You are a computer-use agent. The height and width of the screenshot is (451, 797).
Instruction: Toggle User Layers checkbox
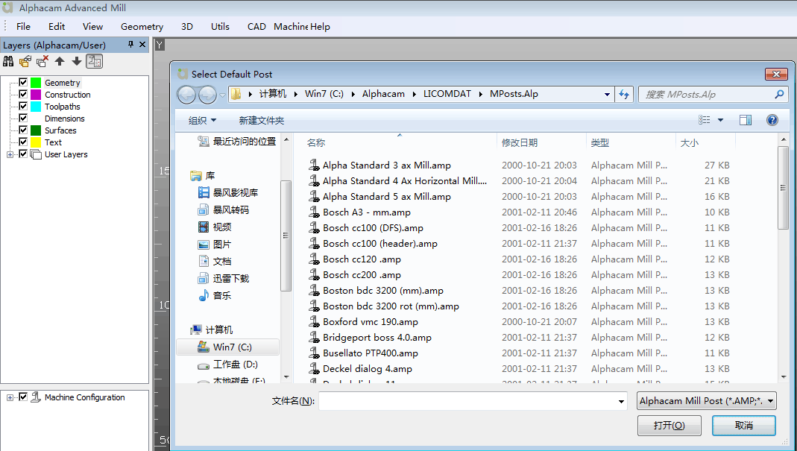point(23,154)
